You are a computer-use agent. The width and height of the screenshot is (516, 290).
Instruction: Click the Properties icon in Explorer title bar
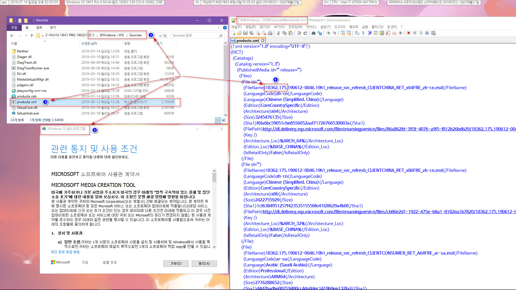click(20, 20)
